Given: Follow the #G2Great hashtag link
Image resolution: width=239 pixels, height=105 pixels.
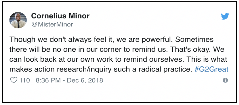Looking at the screenshot, I should click(211, 70).
